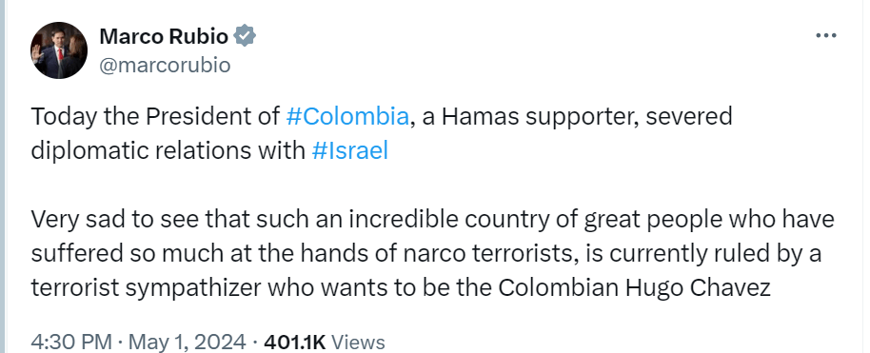
Task: Open the more options ellipsis menu
Action: tap(825, 36)
